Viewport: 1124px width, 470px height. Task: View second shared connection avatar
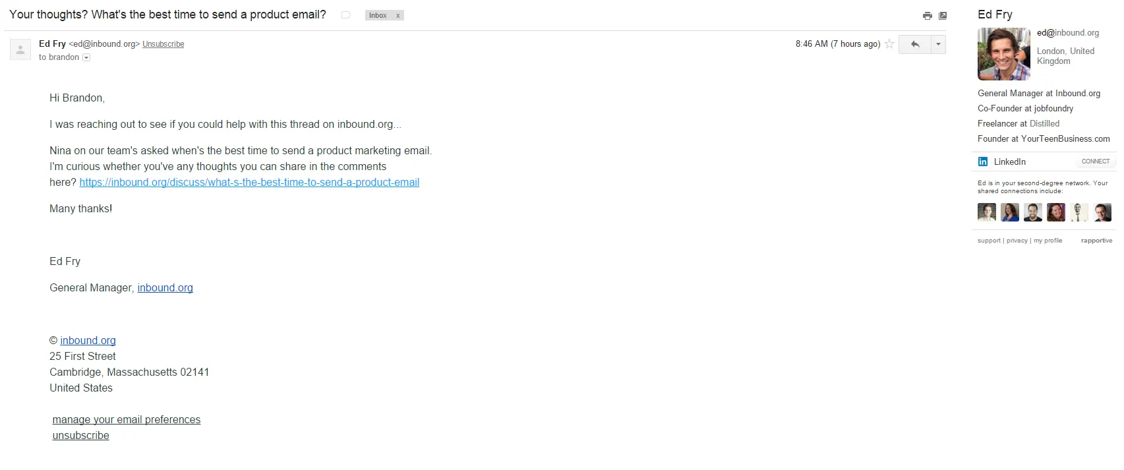click(1010, 212)
